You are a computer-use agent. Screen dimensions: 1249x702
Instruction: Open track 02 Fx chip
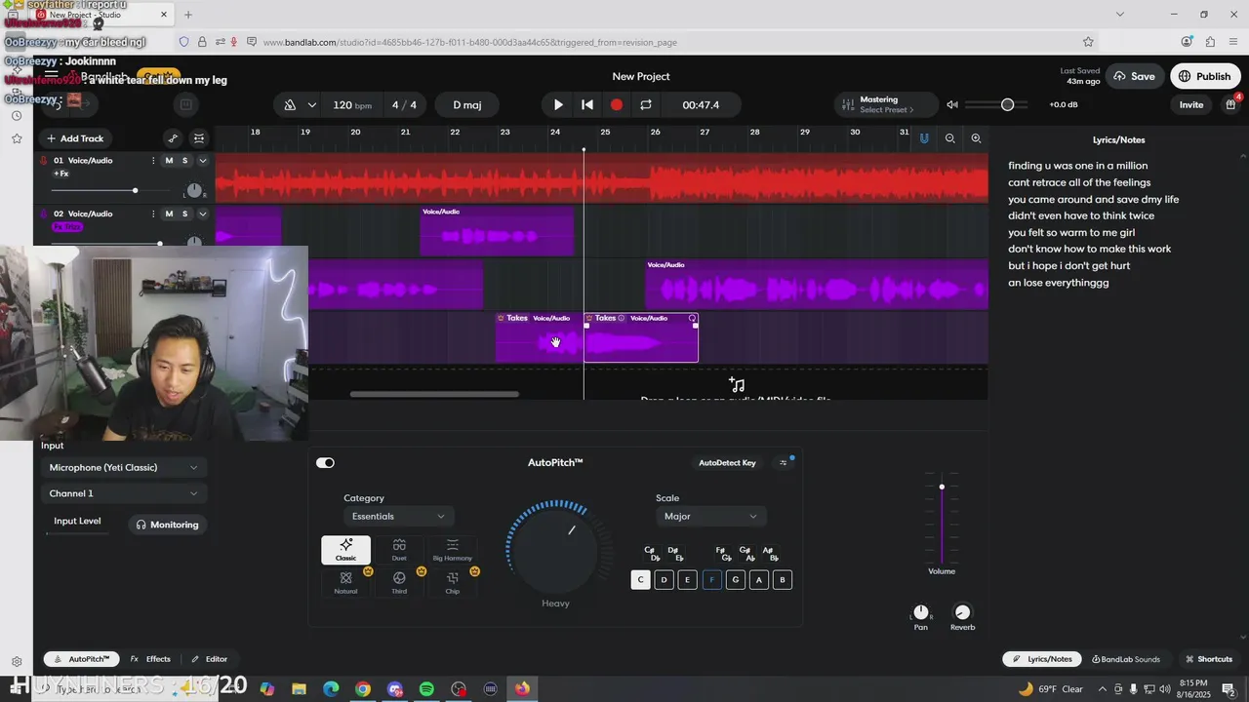pyautogui.click(x=67, y=227)
